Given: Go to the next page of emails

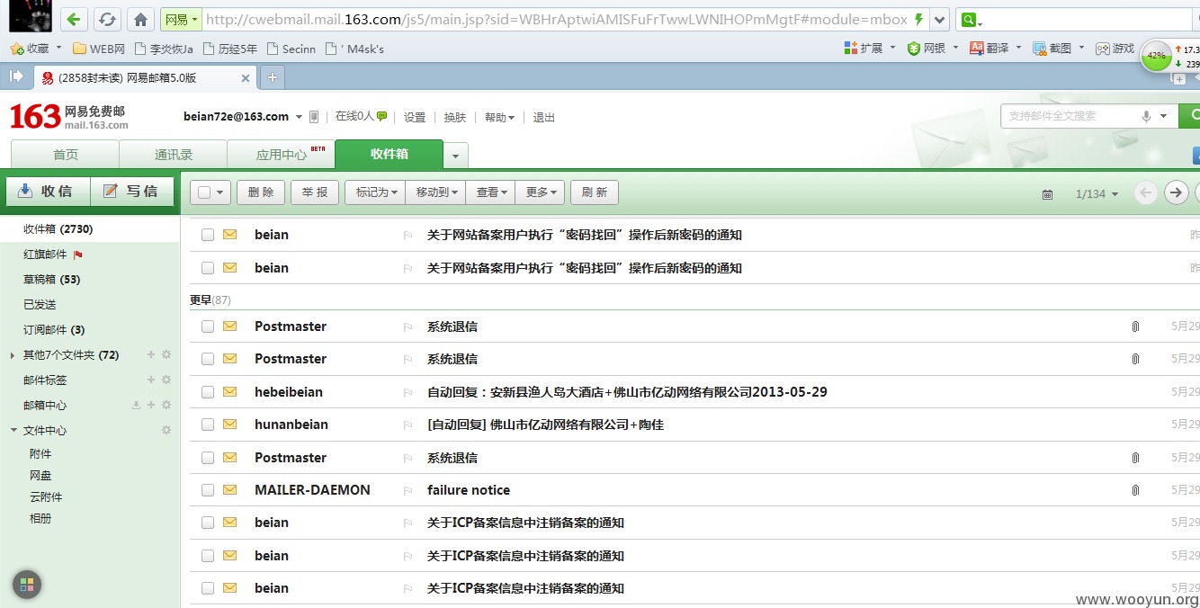Looking at the screenshot, I should (1176, 192).
